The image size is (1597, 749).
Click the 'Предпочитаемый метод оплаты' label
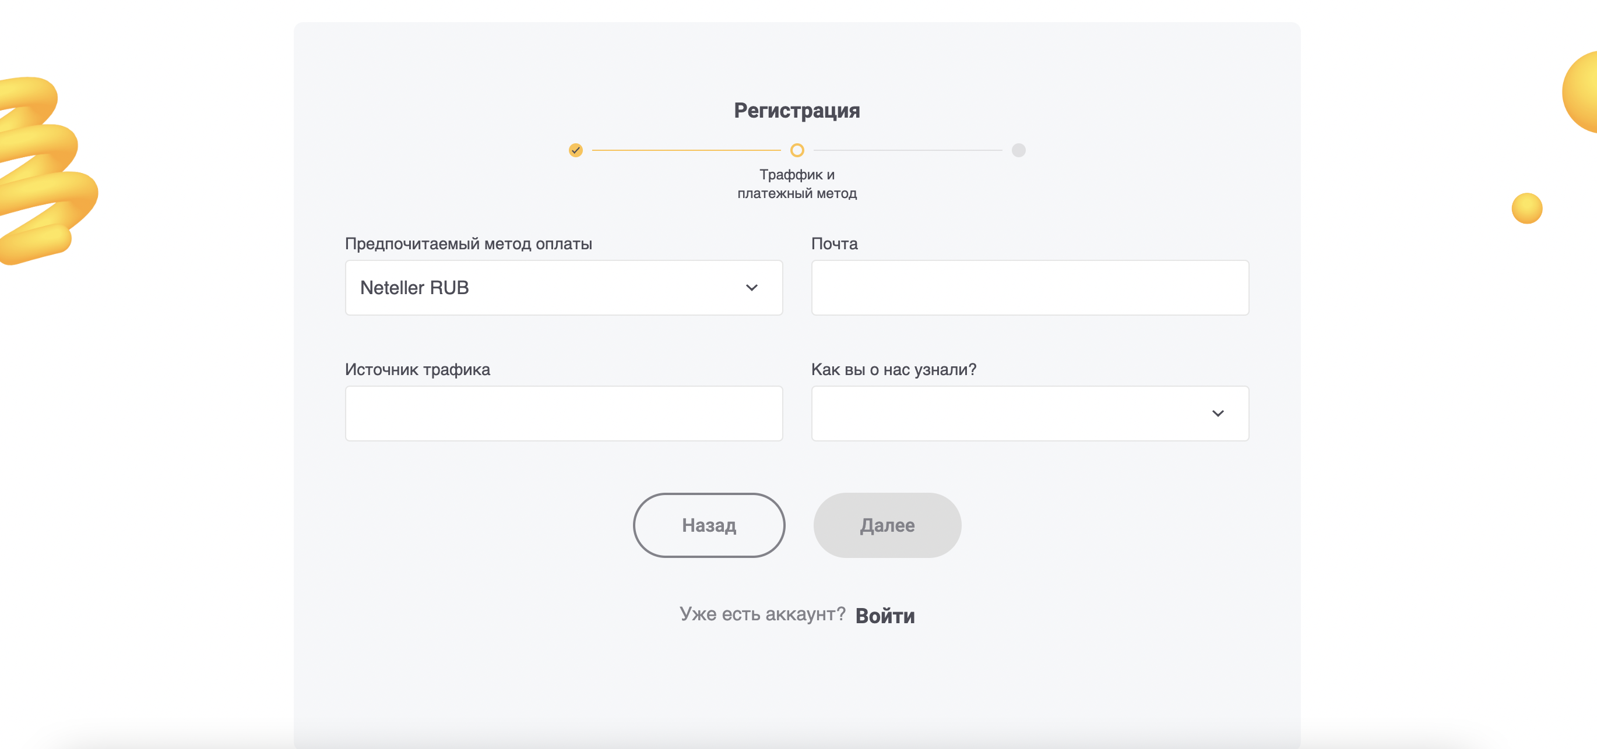pos(468,243)
